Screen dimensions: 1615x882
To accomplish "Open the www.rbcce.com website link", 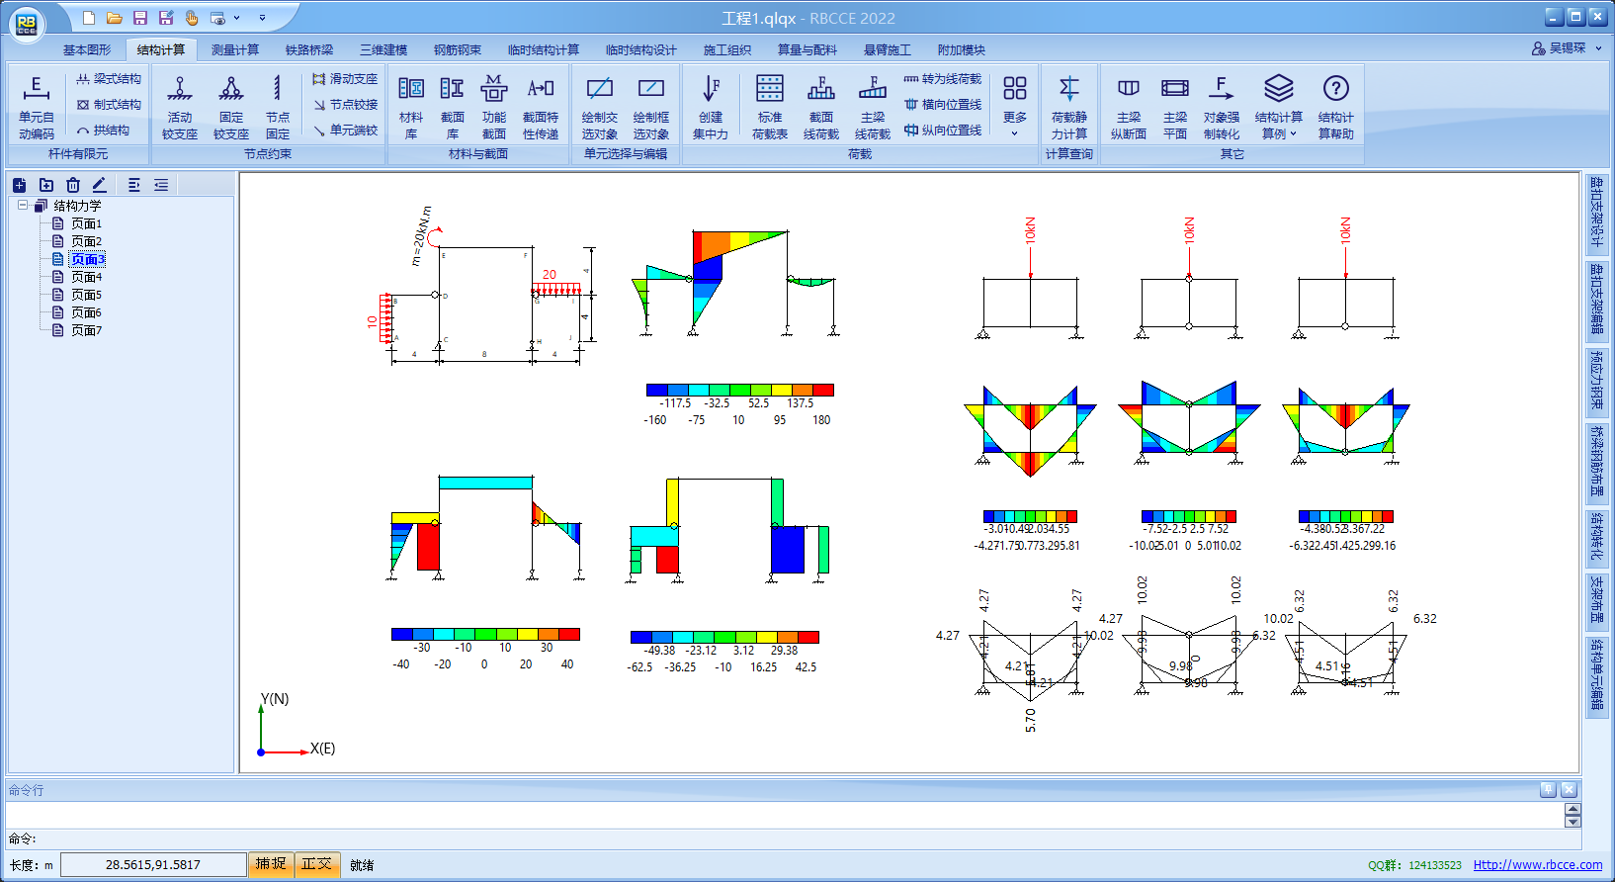I will [x=1537, y=864].
